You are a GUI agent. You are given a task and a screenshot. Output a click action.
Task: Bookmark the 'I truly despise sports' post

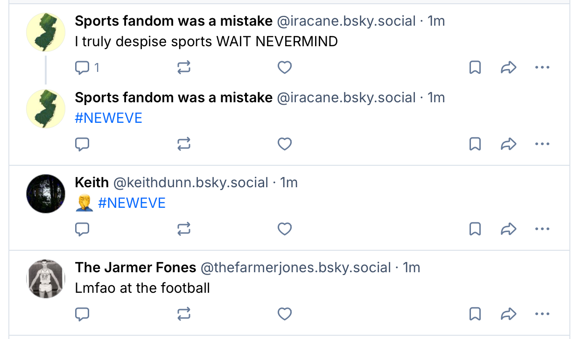475,68
